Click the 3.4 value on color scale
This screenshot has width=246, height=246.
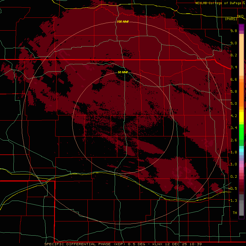(x=234, y=128)
